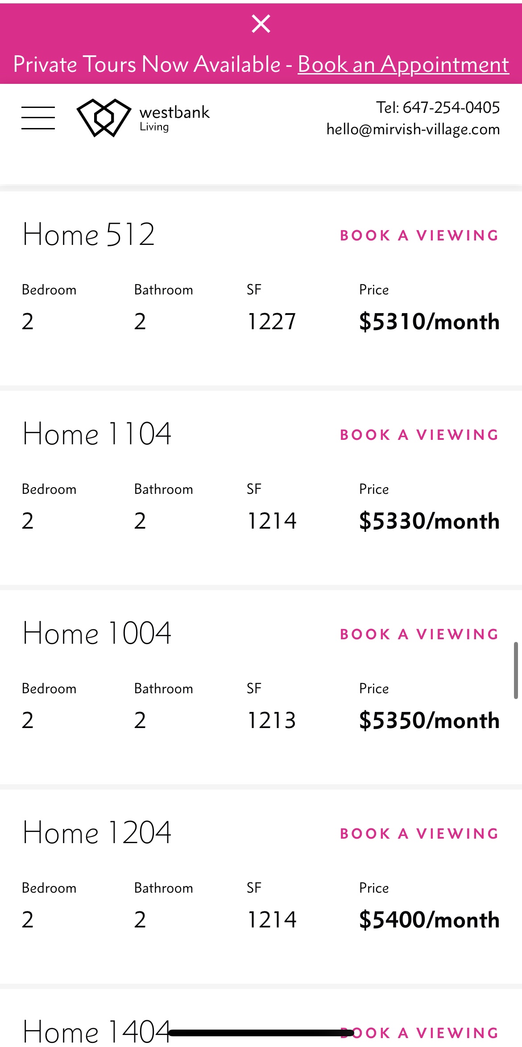Select the $5400/month price for Home 1204
The image size is (522, 1047).
429,920
